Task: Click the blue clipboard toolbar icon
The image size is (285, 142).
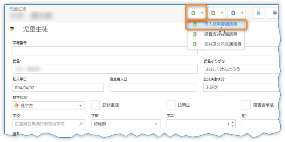Action: click(x=233, y=13)
